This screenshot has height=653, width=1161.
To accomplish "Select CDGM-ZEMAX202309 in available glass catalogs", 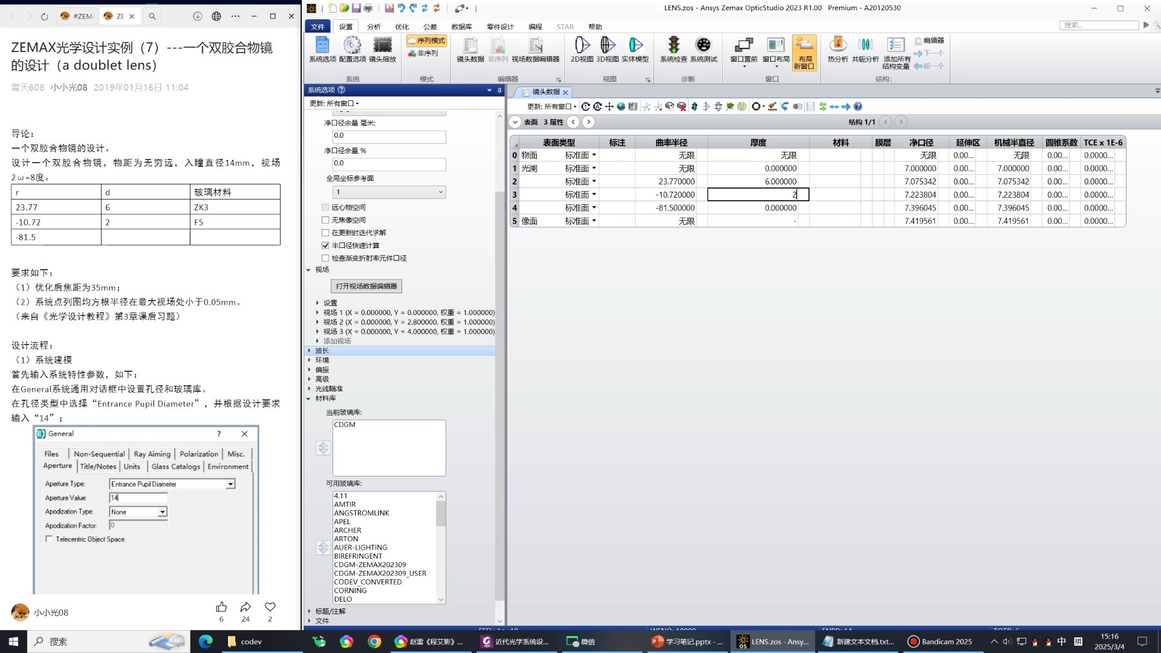I will 370,565.
